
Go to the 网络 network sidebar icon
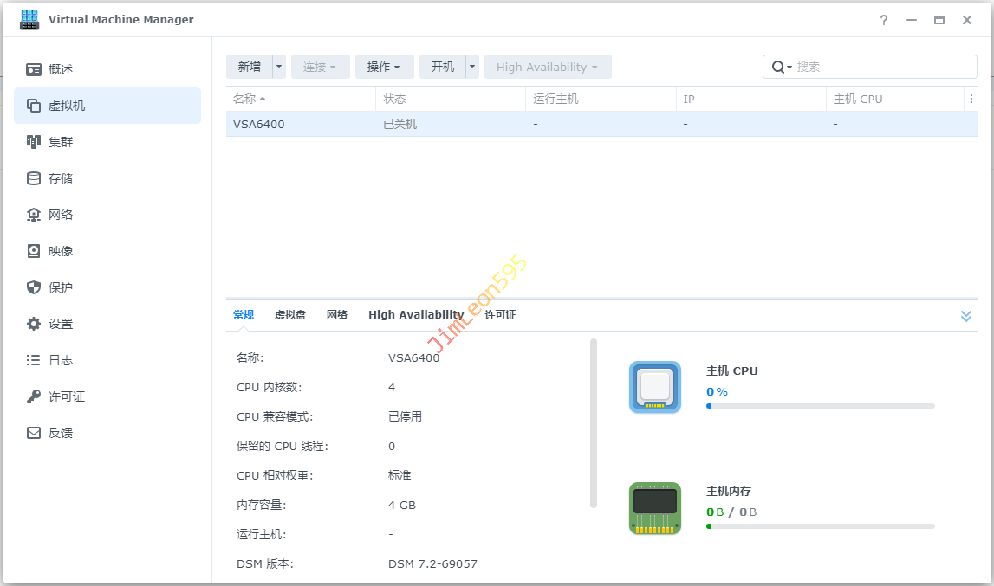[34, 215]
